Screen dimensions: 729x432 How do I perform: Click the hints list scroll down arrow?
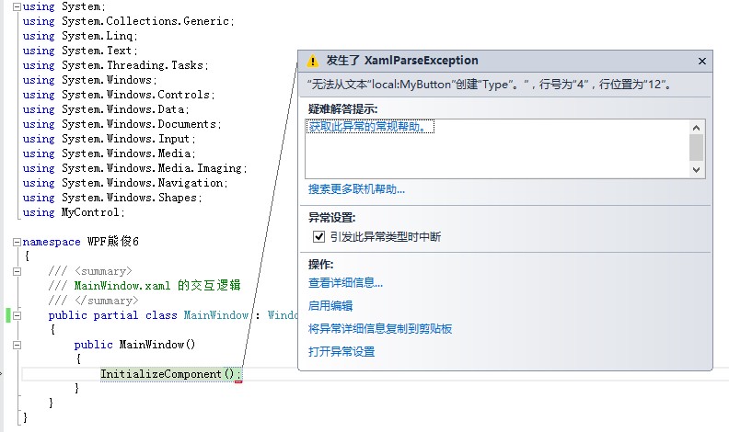pyautogui.click(x=696, y=170)
